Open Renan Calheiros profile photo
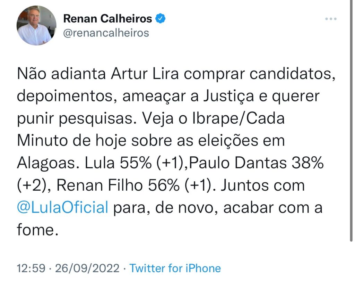This screenshot has height=281, width=355. click(36, 25)
